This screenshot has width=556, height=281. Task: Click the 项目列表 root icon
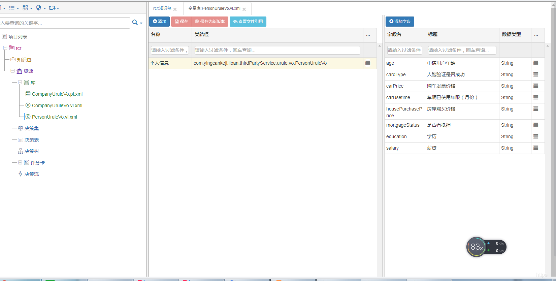click(x=4, y=36)
